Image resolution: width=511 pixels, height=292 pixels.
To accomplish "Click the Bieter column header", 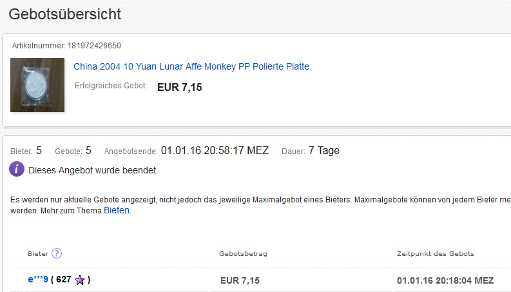I will tap(38, 253).
